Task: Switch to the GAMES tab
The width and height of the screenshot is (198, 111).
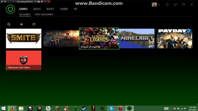Action: coord(24,9)
